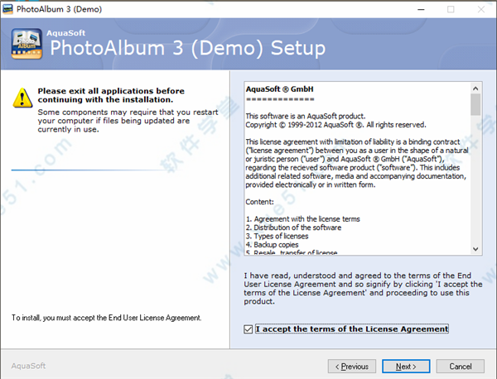Click the empty scrollbar track below the thumb
The width and height of the screenshot is (497, 379).
[475, 180]
